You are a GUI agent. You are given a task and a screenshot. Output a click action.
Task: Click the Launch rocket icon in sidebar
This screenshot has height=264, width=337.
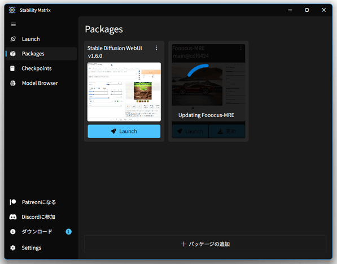click(13, 39)
